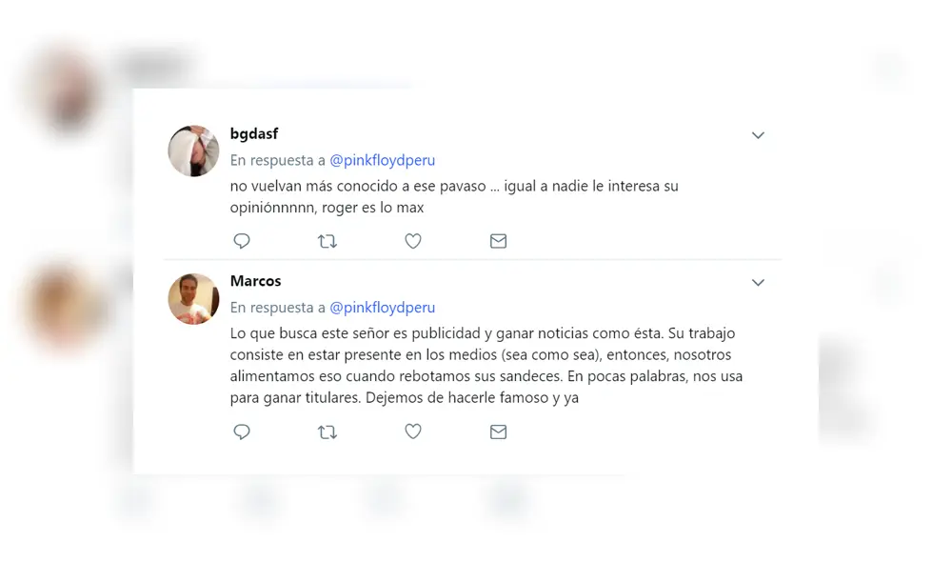Visit the @pinkfloydperu profile link under bgdasf

[x=383, y=160]
